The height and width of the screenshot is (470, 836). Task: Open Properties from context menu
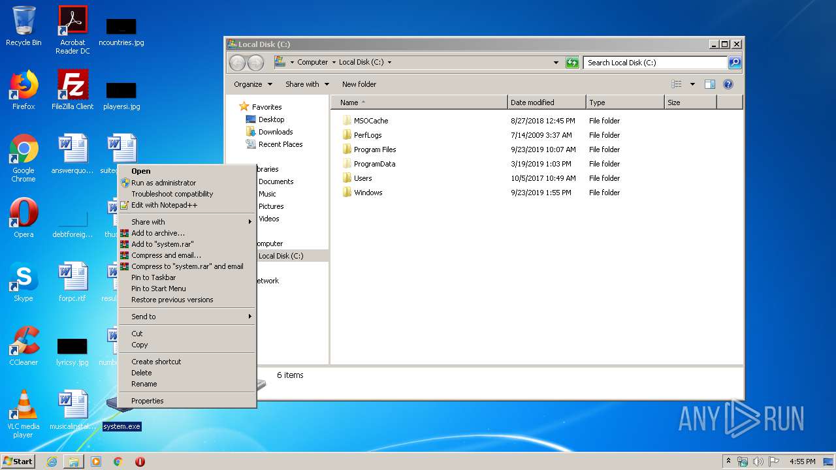187,401
